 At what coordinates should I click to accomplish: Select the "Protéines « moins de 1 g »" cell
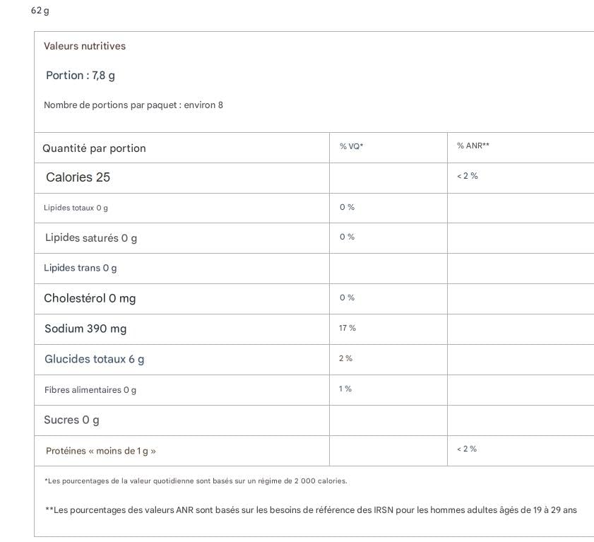click(x=101, y=451)
